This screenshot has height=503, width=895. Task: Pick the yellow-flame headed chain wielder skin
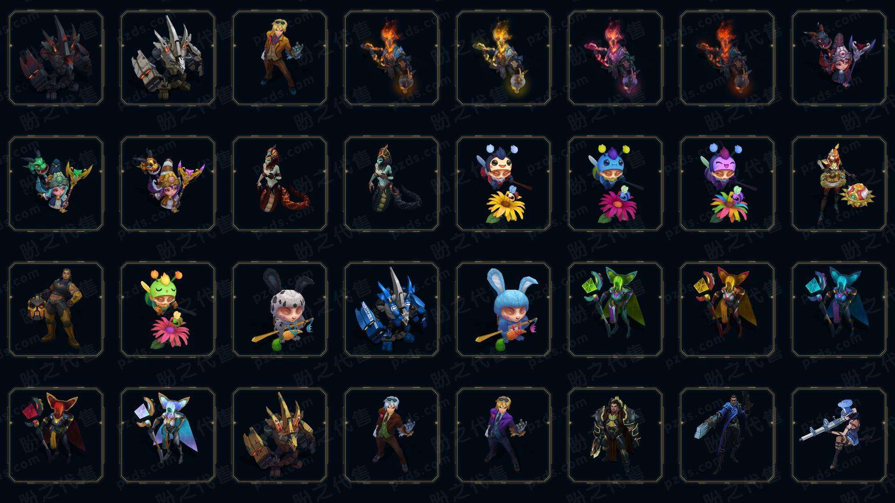coord(503,58)
